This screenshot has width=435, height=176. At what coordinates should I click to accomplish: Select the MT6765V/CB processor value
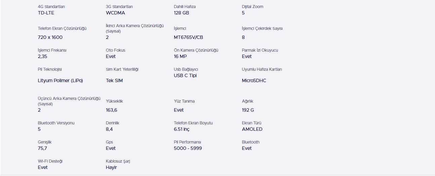[188, 37]
